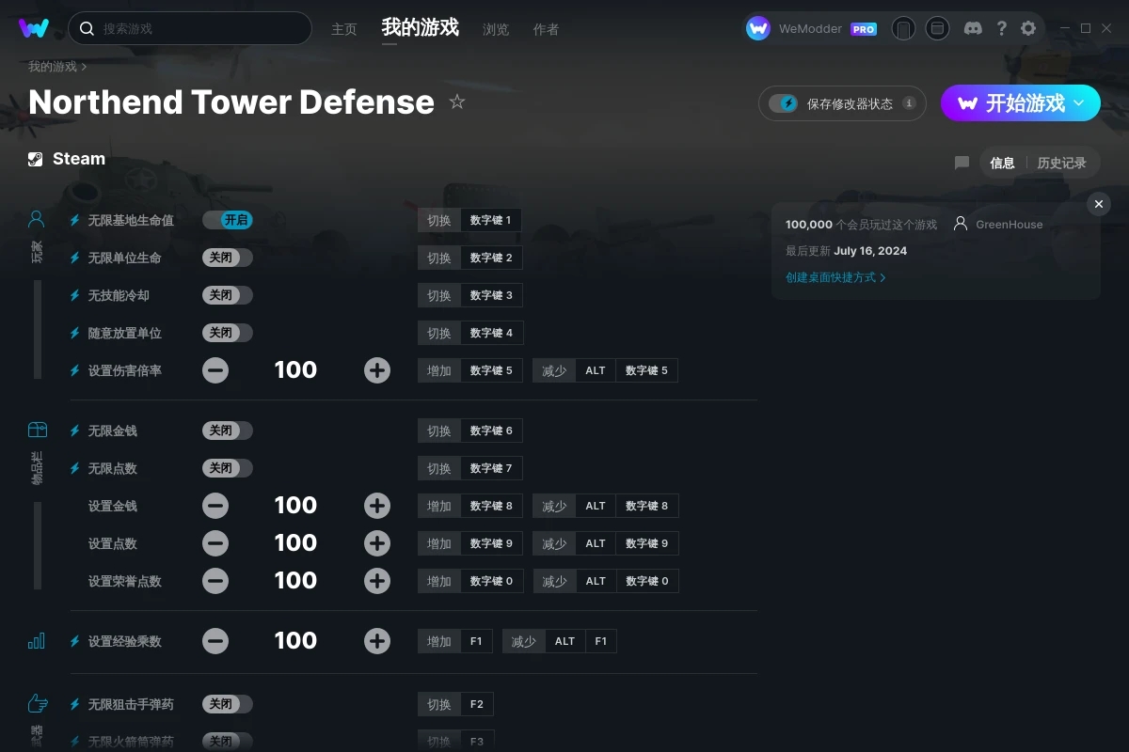Expand the 开始游戏 dropdown arrow
1129x752 pixels.
1079,102
